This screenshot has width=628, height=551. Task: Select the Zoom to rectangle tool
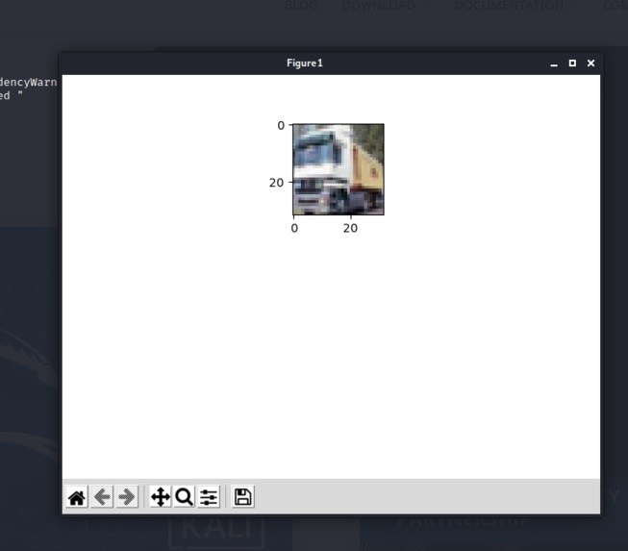(x=185, y=497)
